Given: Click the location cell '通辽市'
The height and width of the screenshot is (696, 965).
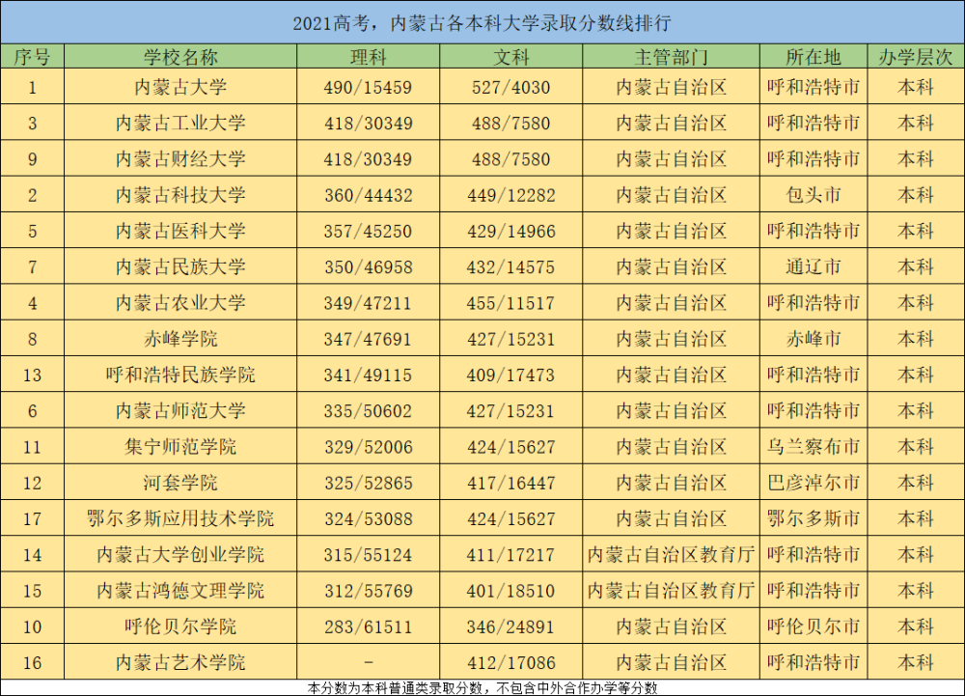Looking at the screenshot, I should [x=813, y=266].
